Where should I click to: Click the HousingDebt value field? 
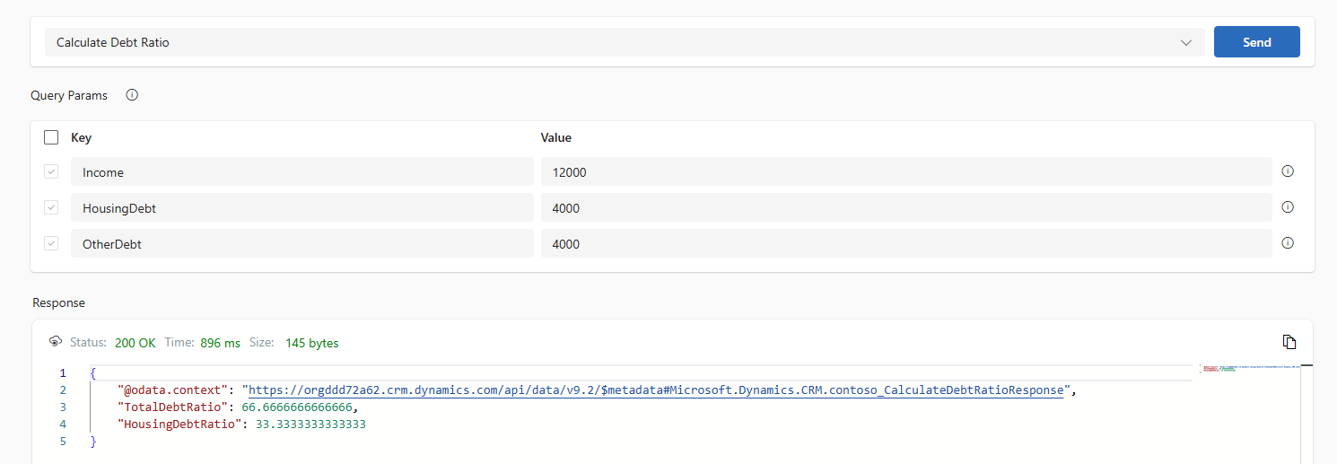point(905,207)
